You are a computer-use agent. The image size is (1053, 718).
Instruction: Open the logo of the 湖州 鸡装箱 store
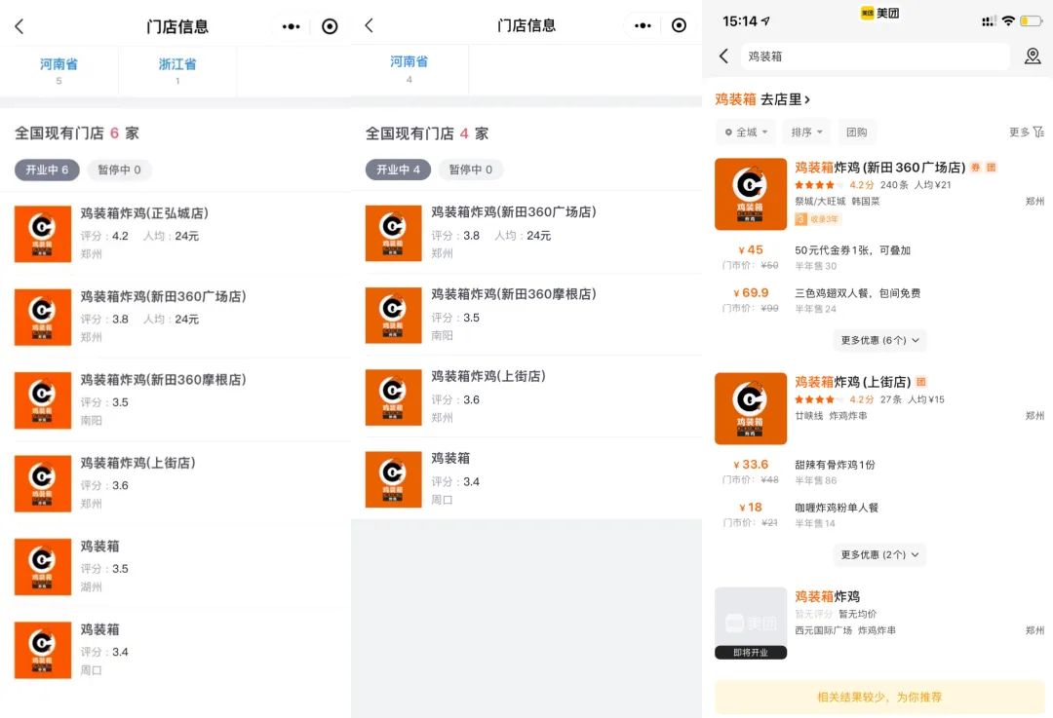tap(43, 567)
